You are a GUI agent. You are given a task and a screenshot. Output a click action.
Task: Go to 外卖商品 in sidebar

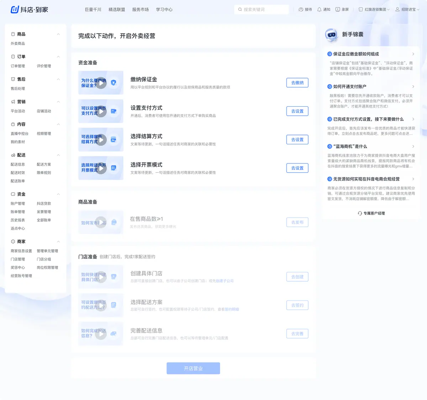click(18, 43)
